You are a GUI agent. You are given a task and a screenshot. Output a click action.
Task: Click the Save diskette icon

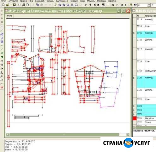point(14,5)
